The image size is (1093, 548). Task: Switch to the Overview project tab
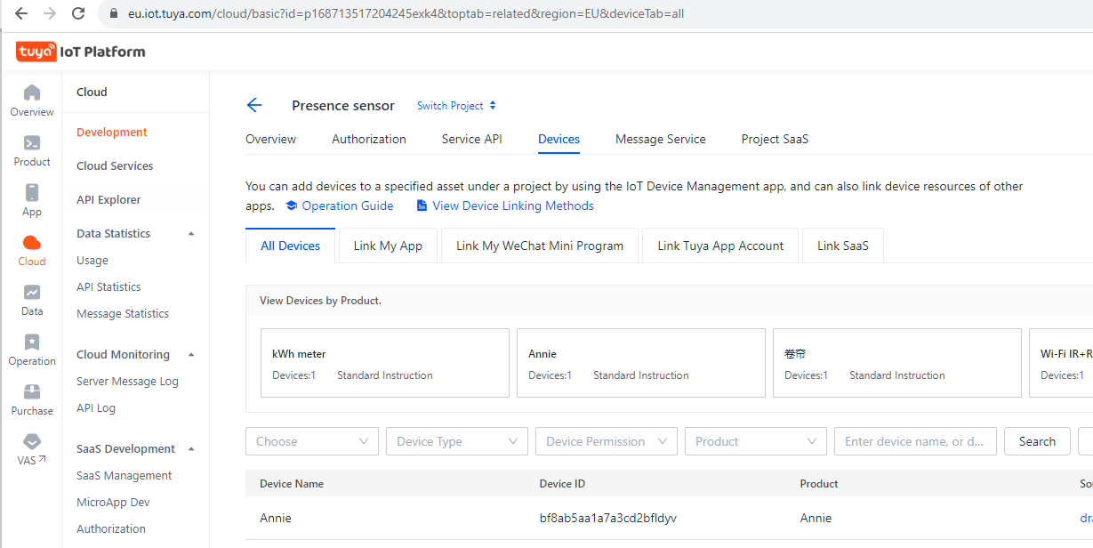pyautogui.click(x=271, y=139)
